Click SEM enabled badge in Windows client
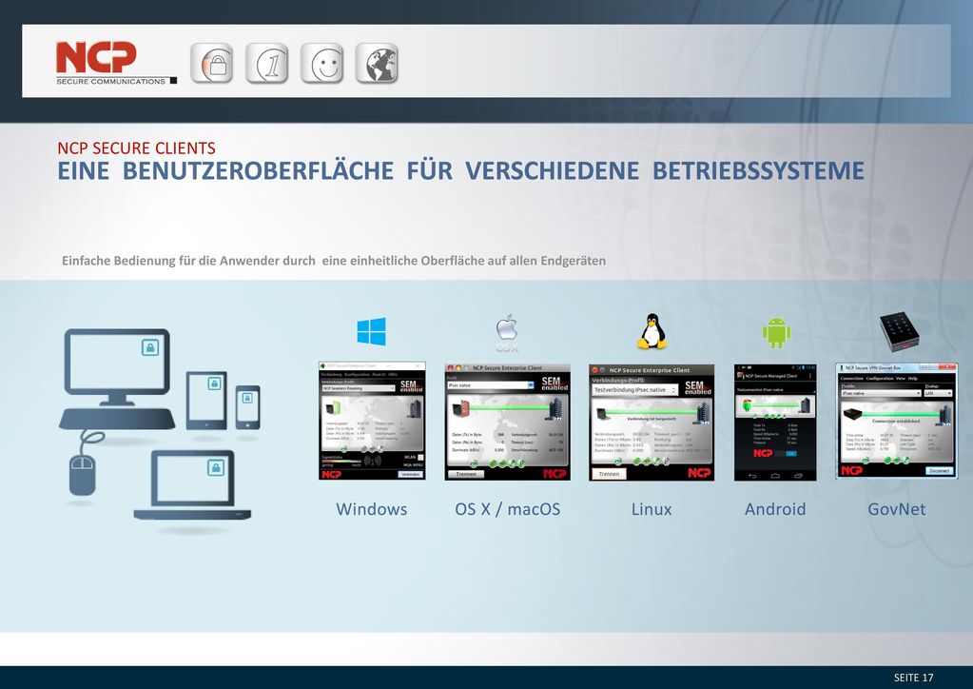Screen dimensions: 973x689 [x=410, y=386]
